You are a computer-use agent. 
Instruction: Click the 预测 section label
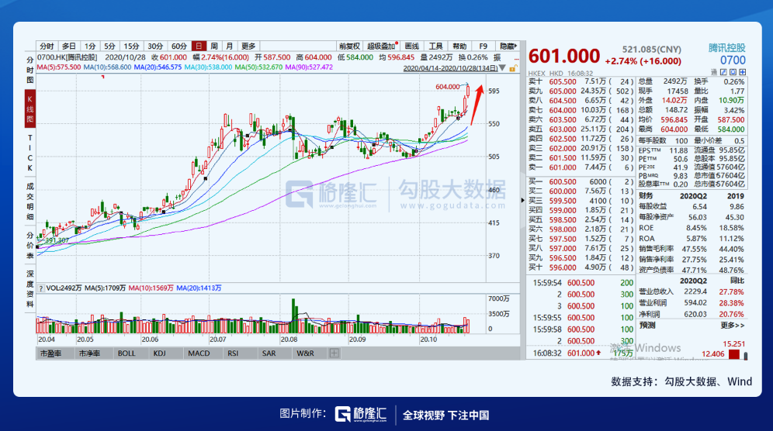pos(646,326)
